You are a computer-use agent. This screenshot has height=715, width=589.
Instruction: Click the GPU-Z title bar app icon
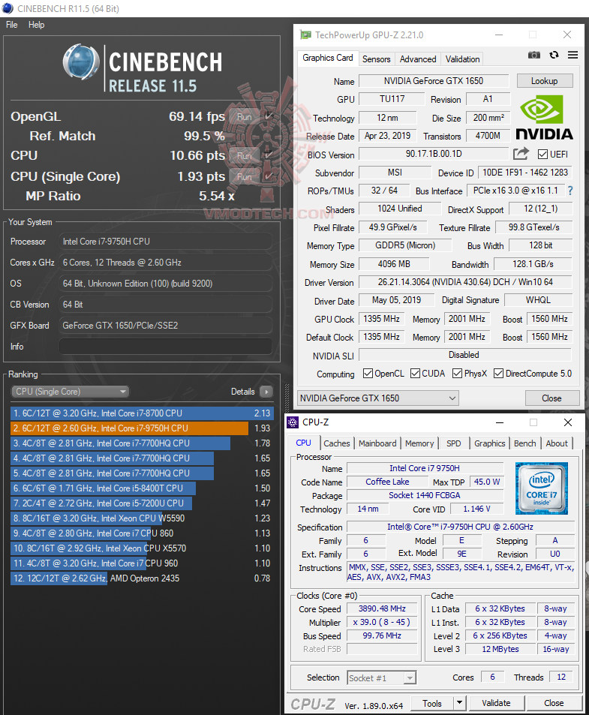pos(305,35)
